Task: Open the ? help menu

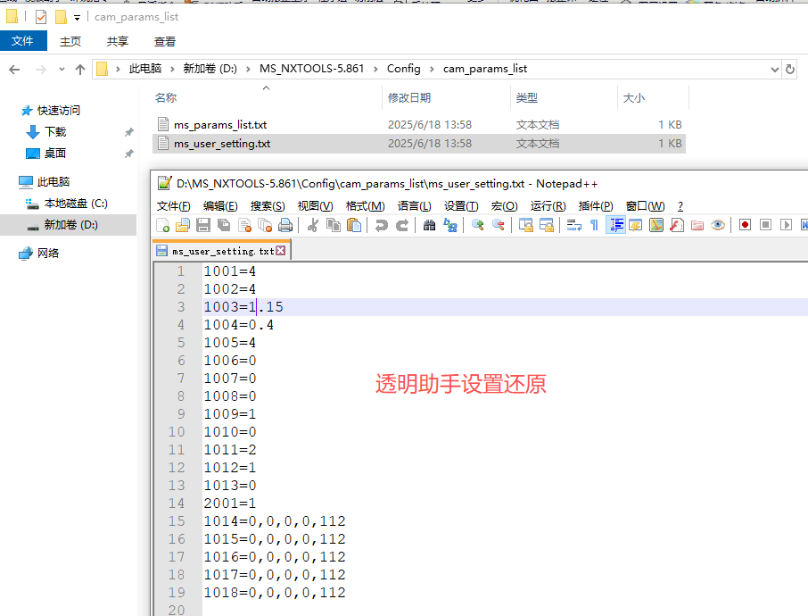Action: click(680, 206)
